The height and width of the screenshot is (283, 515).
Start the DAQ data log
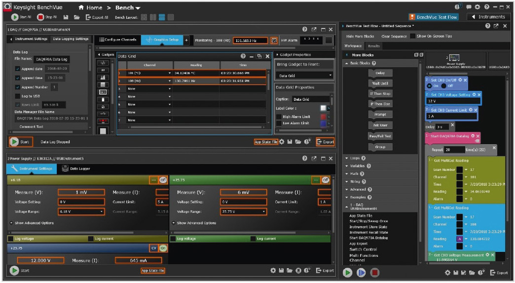coord(21,142)
